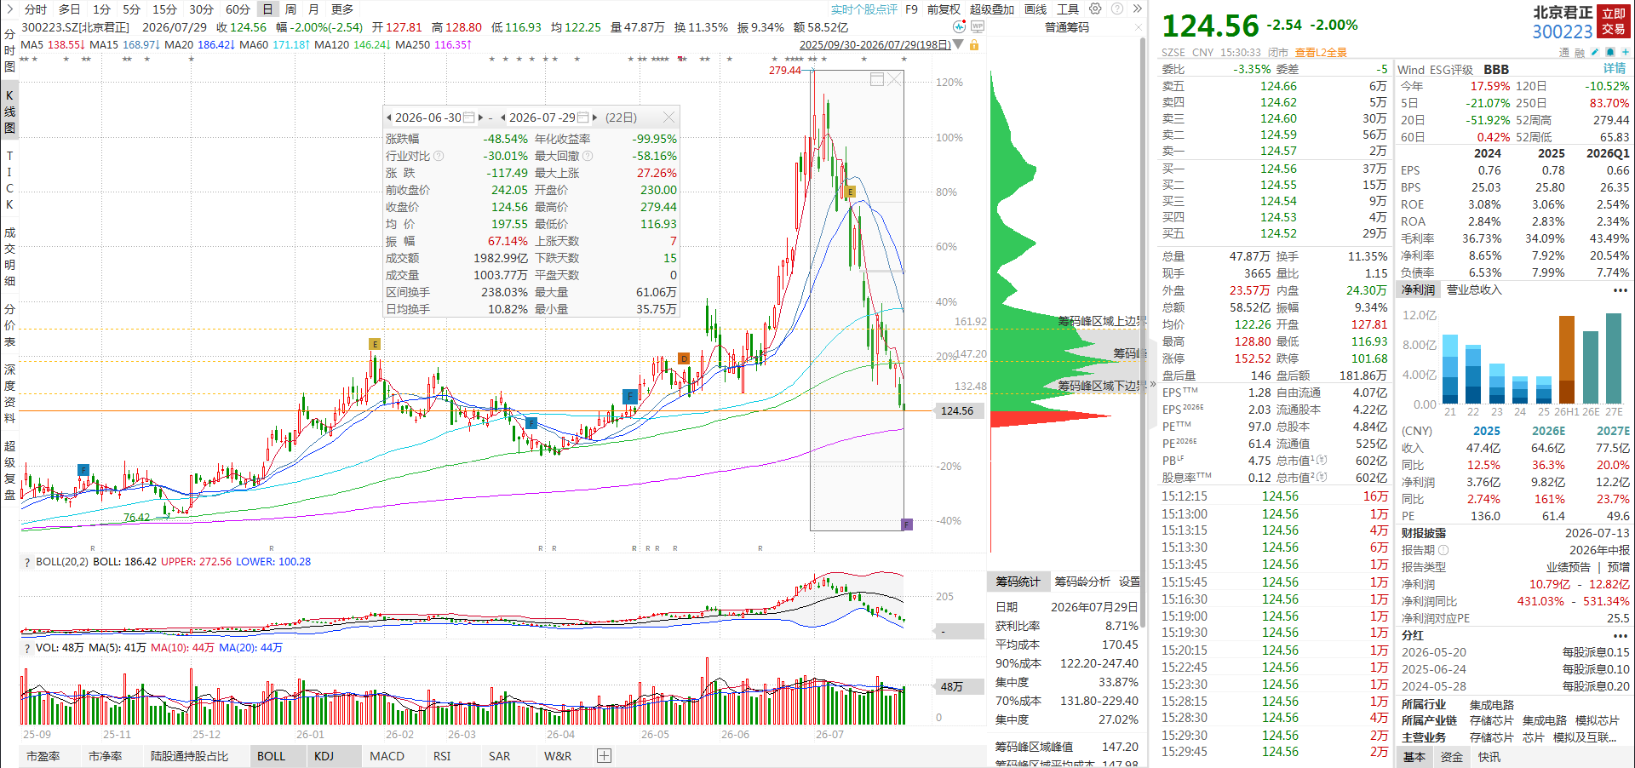
Task: Click the price alert bell icon
Action: [1609, 52]
